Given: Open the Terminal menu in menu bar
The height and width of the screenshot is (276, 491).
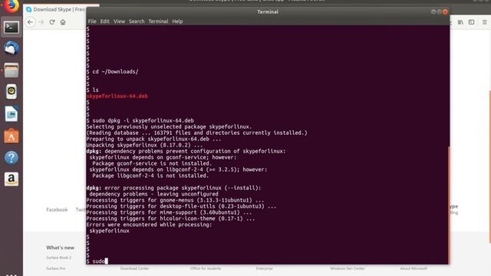Looking at the screenshot, I should (158, 21).
